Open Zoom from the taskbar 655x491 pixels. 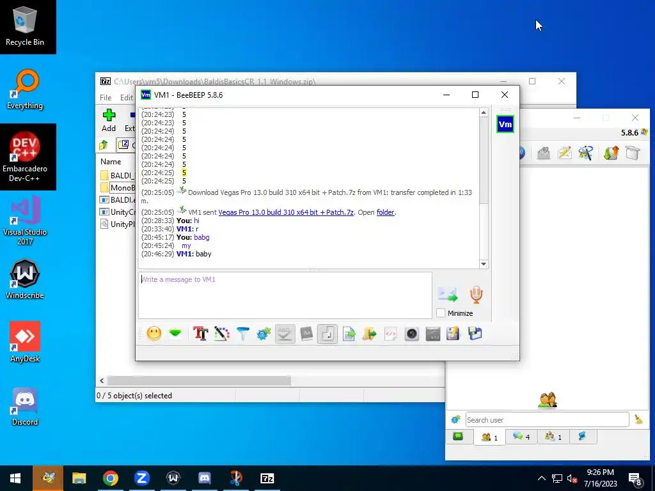click(141, 478)
